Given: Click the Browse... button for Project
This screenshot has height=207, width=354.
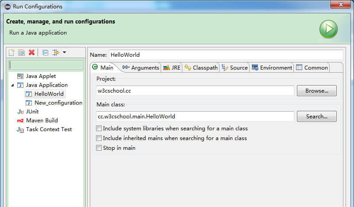Looking at the screenshot, I should click(x=316, y=91).
